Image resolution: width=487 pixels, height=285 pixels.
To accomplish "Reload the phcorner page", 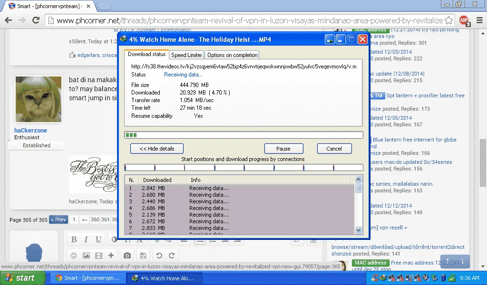I will [36, 20].
